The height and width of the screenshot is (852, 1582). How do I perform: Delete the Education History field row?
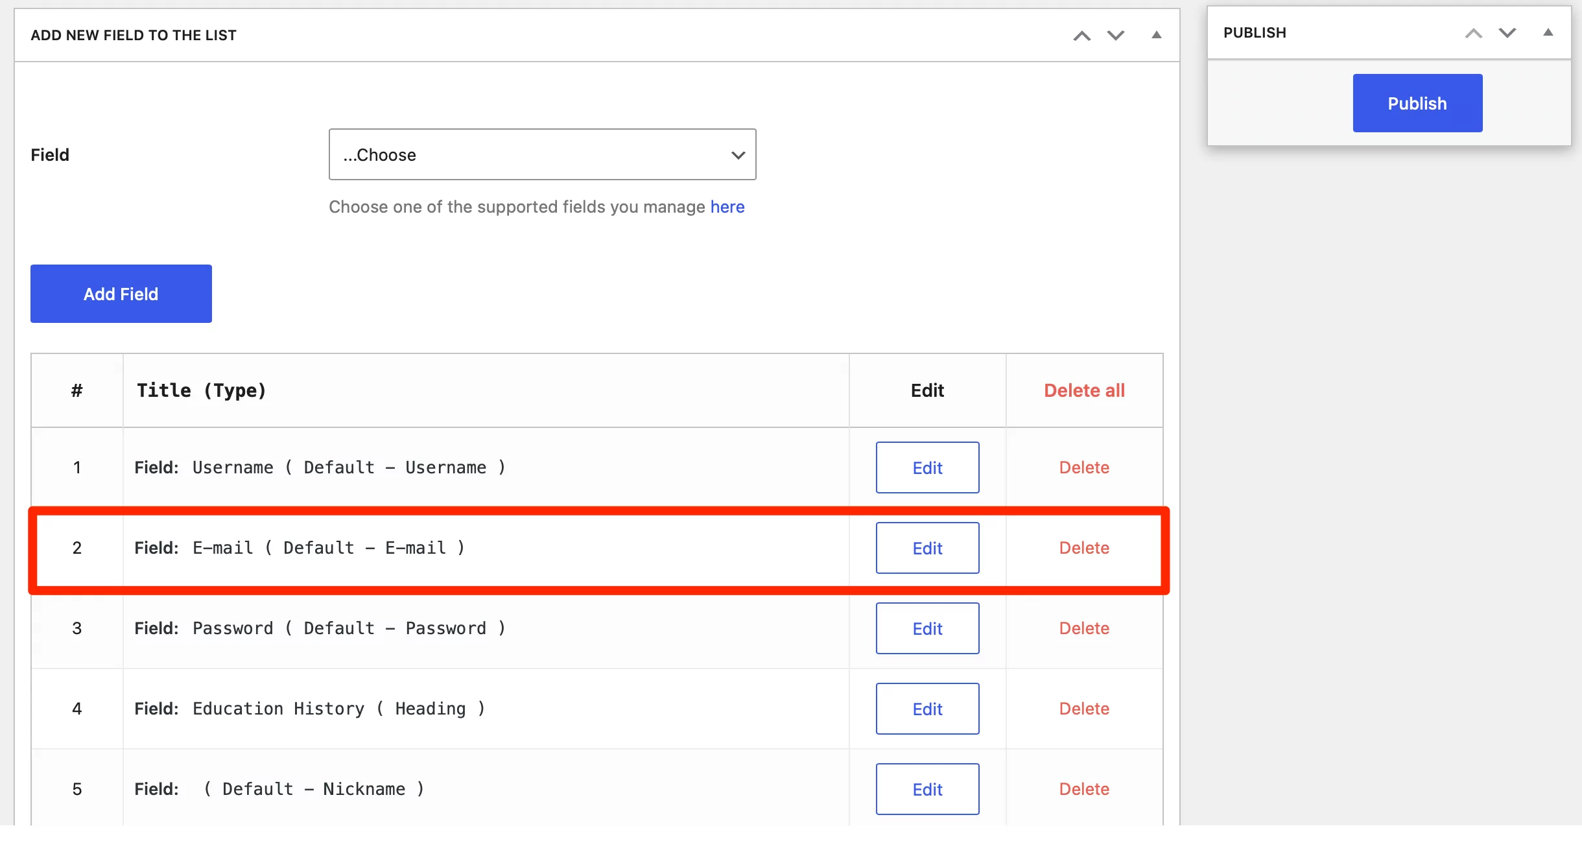pyautogui.click(x=1084, y=709)
